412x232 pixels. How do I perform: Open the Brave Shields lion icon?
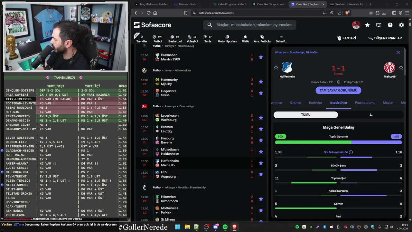pos(347,13)
